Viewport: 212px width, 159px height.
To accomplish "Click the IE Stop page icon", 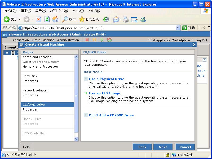I will coord(38,19).
